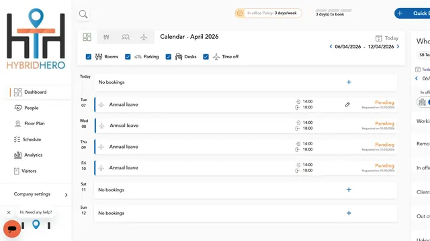Add a booking on Saturday 11
This screenshot has height=241, width=430.
(x=349, y=189)
